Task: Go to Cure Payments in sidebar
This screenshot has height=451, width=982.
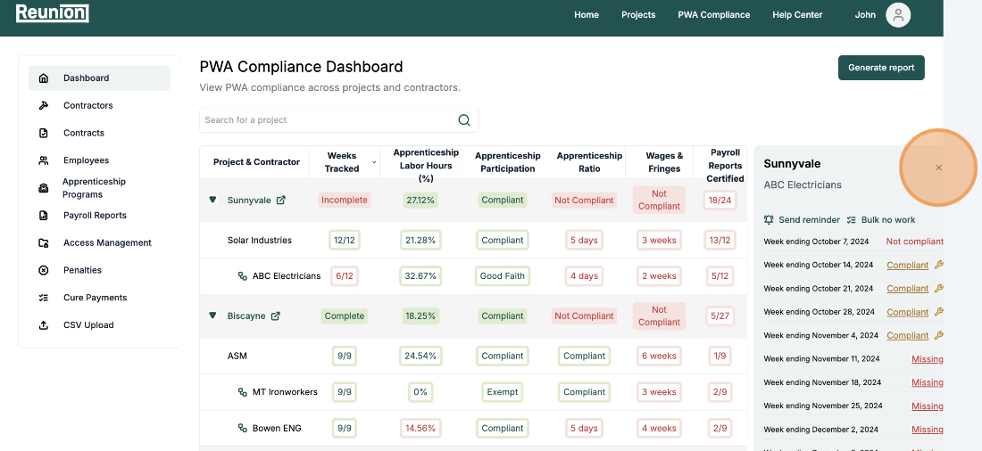Action: (95, 298)
